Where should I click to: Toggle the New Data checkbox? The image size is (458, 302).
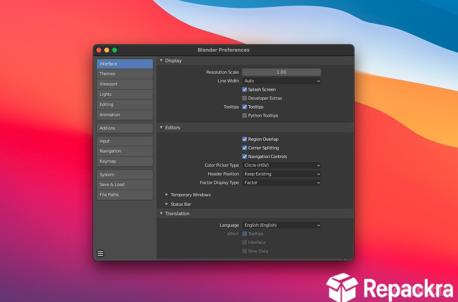[x=245, y=251]
